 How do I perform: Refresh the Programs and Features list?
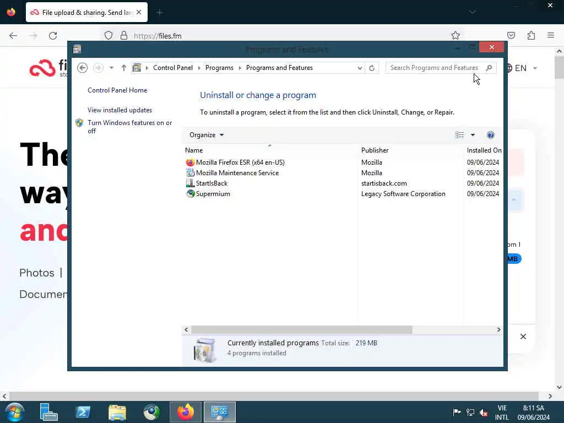pos(372,68)
